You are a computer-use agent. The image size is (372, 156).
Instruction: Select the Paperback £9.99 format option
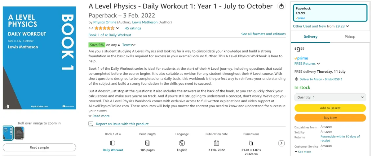[x=330, y=13]
